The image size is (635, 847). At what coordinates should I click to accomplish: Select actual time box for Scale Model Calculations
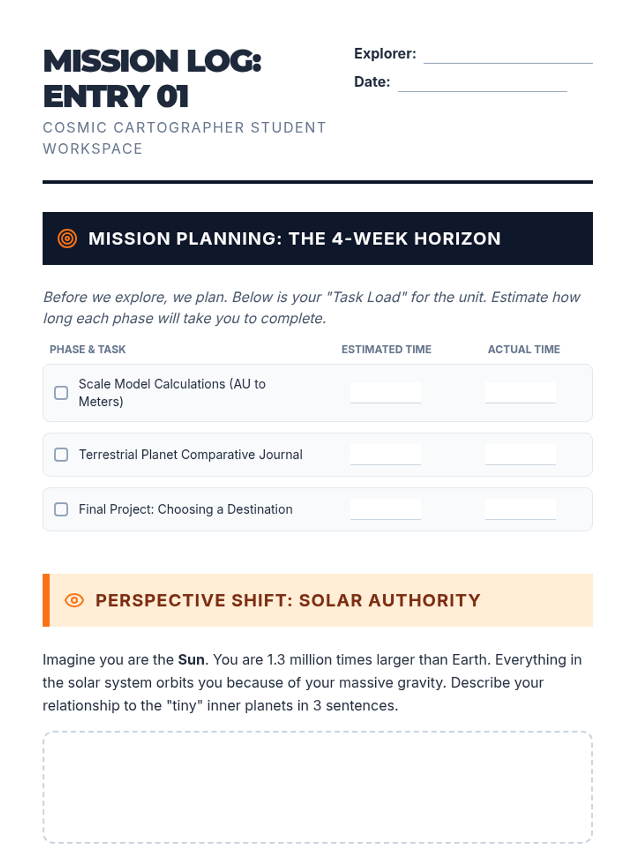[520, 393]
